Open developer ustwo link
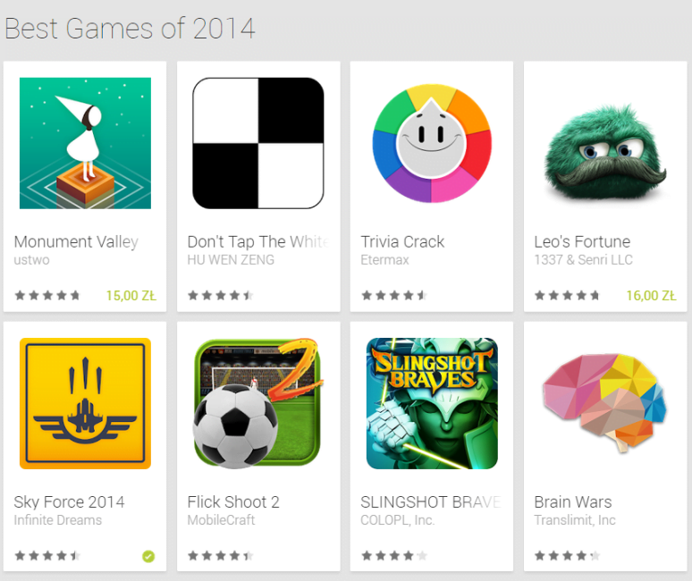Screen dimensions: 692x581 [x=31, y=260]
